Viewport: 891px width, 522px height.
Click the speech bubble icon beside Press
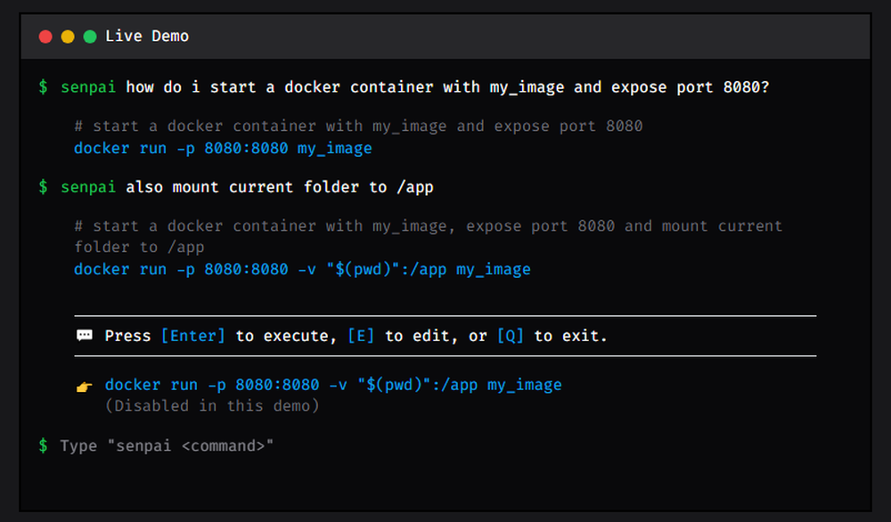(x=85, y=335)
